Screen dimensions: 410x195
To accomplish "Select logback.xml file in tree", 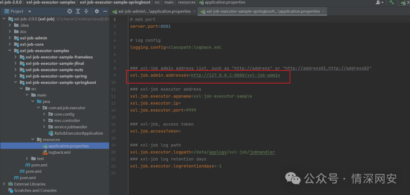I will 59,152.
